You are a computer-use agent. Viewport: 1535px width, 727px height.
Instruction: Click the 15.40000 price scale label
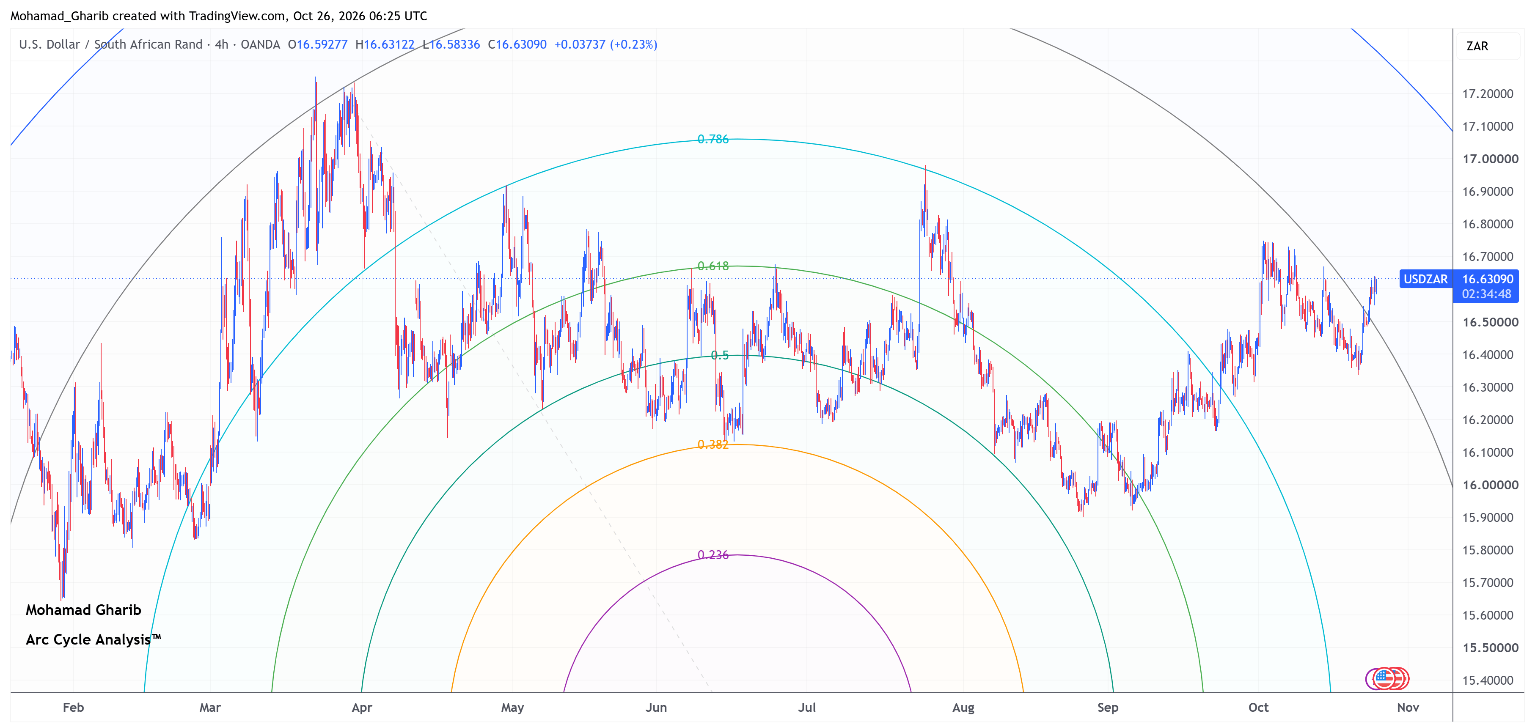(x=1487, y=680)
